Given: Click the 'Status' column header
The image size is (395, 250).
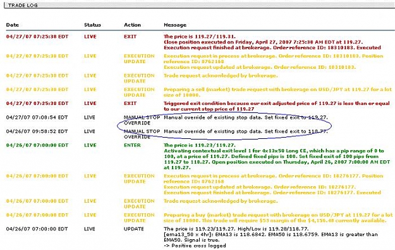Looking at the screenshot, I should (92, 25).
